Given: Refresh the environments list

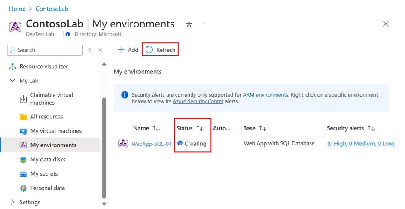Looking at the screenshot, I should tap(160, 49).
